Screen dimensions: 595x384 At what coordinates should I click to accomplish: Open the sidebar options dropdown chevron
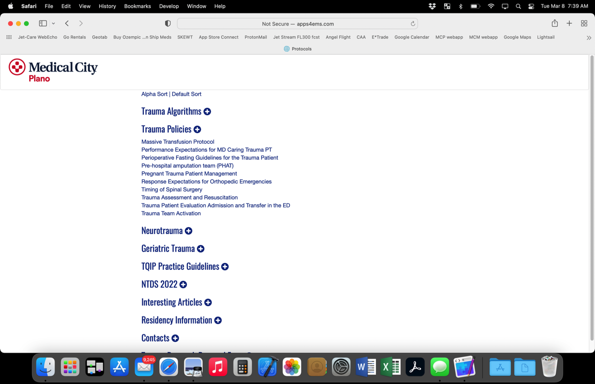[54, 23]
